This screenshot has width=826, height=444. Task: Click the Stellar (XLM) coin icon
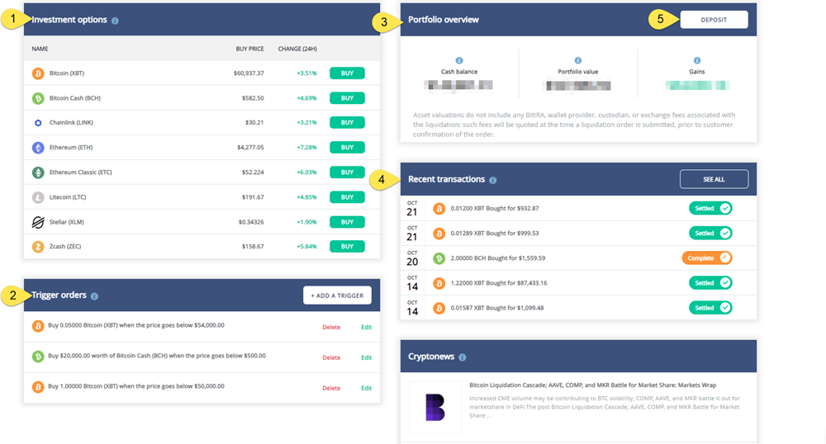38,222
